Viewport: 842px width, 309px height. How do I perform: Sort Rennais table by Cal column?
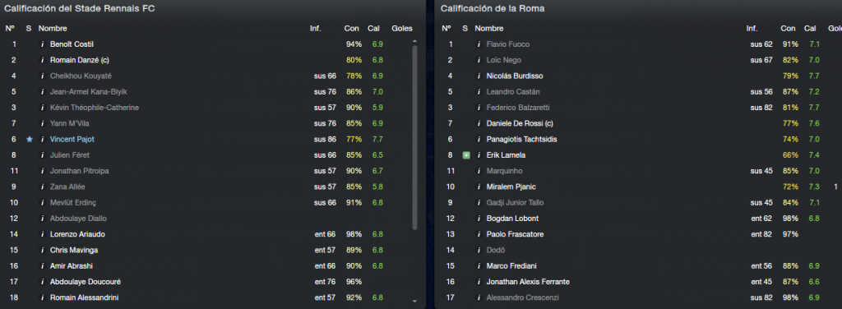coord(373,29)
